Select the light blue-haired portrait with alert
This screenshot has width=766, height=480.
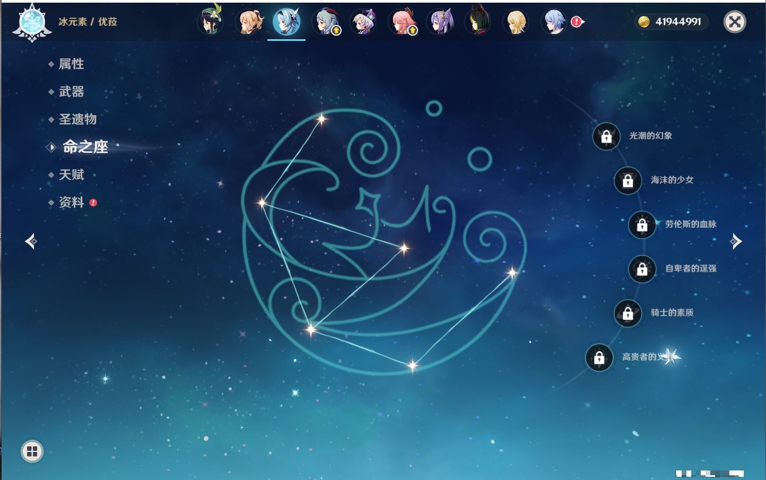554,22
